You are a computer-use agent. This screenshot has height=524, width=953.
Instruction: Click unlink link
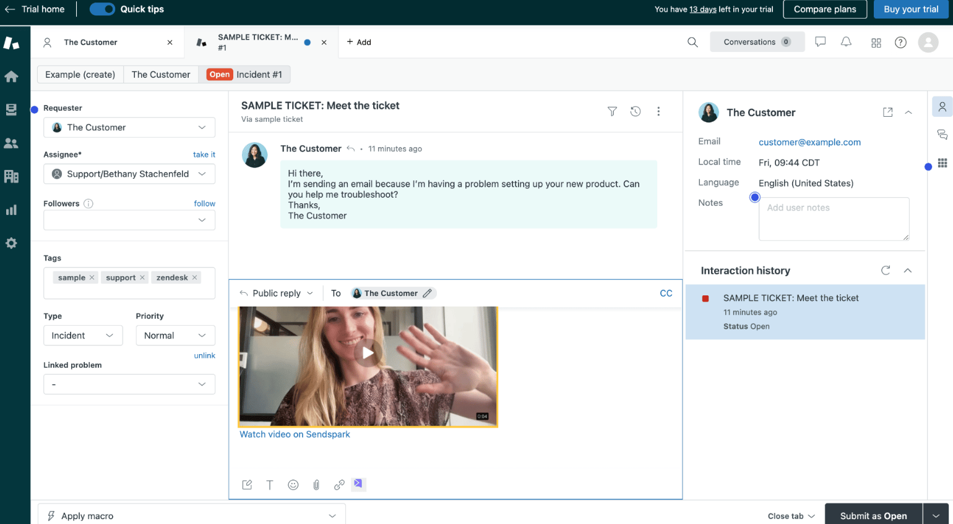coord(205,355)
